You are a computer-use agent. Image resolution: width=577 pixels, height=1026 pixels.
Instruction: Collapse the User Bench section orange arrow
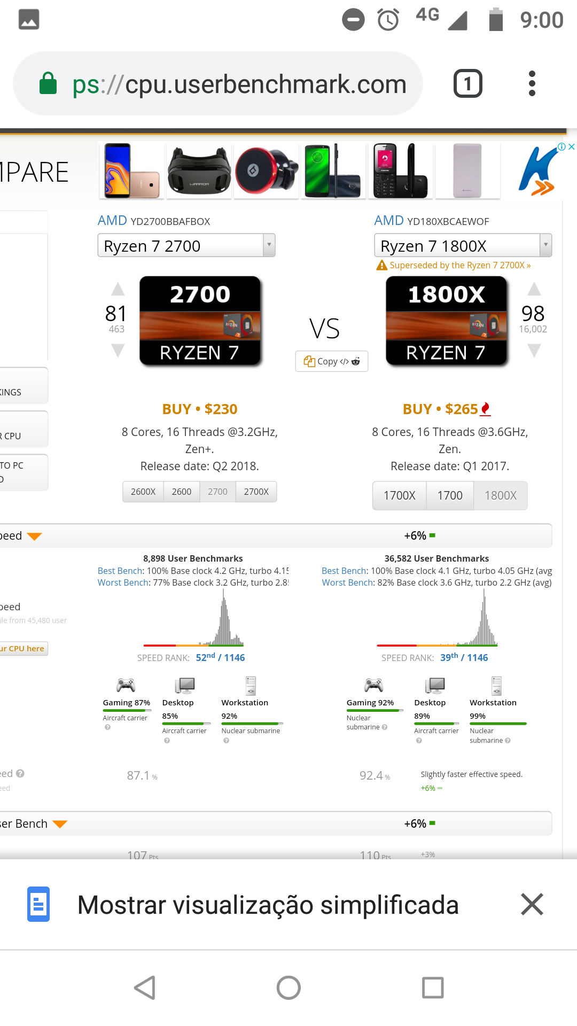click(60, 825)
